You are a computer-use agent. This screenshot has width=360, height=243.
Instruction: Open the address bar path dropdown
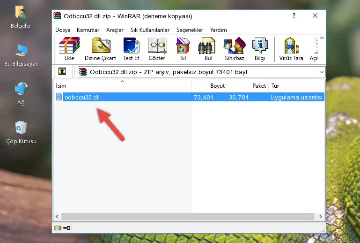click(x=322, y=72)
